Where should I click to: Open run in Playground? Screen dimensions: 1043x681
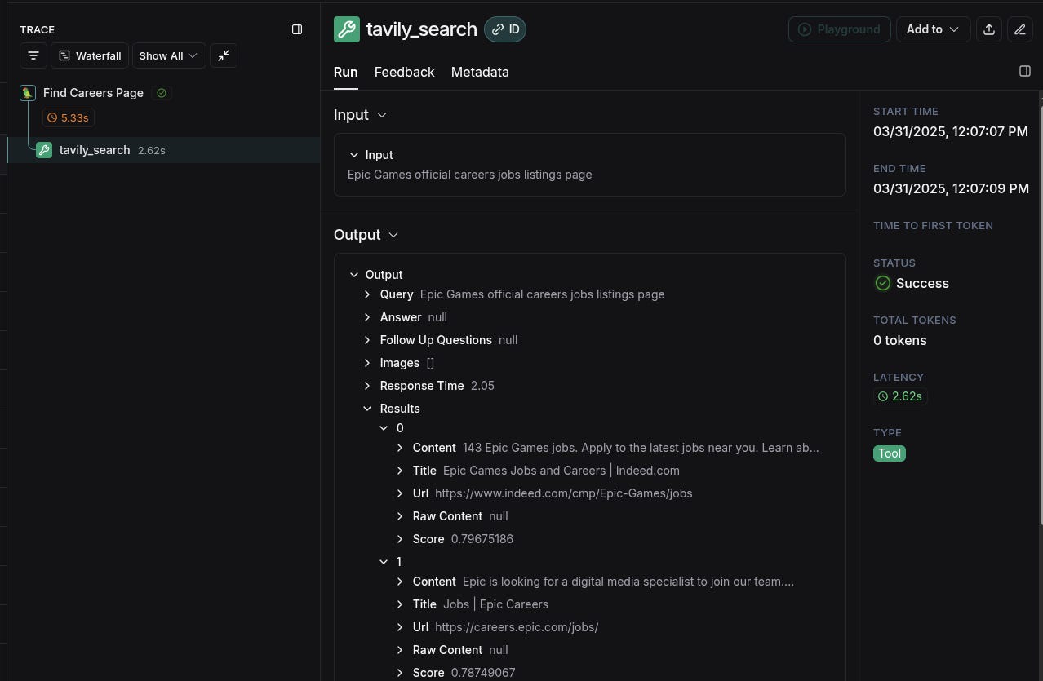point(839,29)
